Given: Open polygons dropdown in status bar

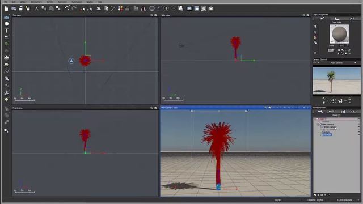Looking at the screenshot, I should point(358,200).
